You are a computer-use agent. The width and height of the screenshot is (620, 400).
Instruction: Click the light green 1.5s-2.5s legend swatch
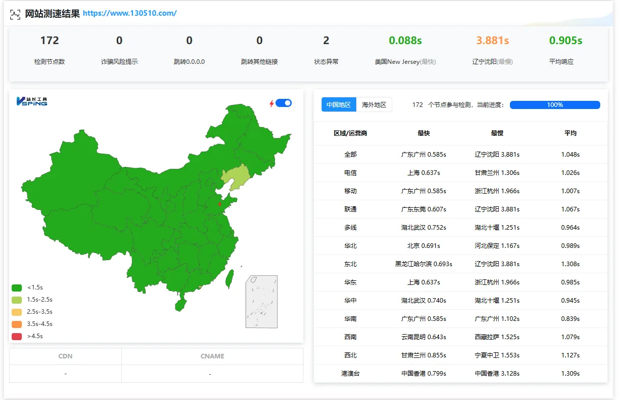click(x=17, y=300)
